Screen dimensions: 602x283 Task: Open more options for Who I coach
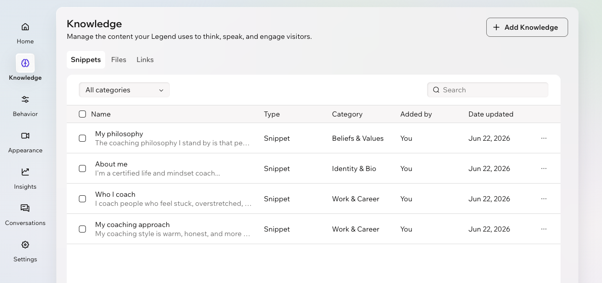coord(544,199)
